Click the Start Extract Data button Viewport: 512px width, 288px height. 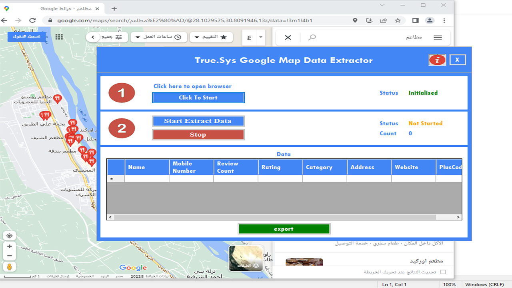tap(198, 121)
